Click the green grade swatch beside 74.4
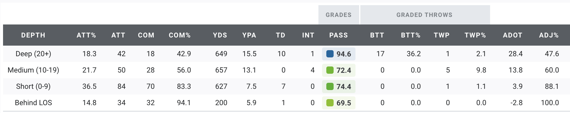This screenshot has width=570, height=113. (x=330, y=86)
